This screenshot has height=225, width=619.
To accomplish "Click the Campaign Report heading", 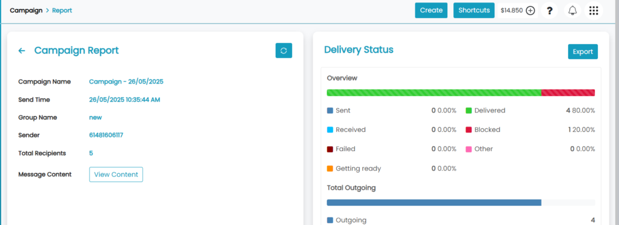I will (77, 51).
